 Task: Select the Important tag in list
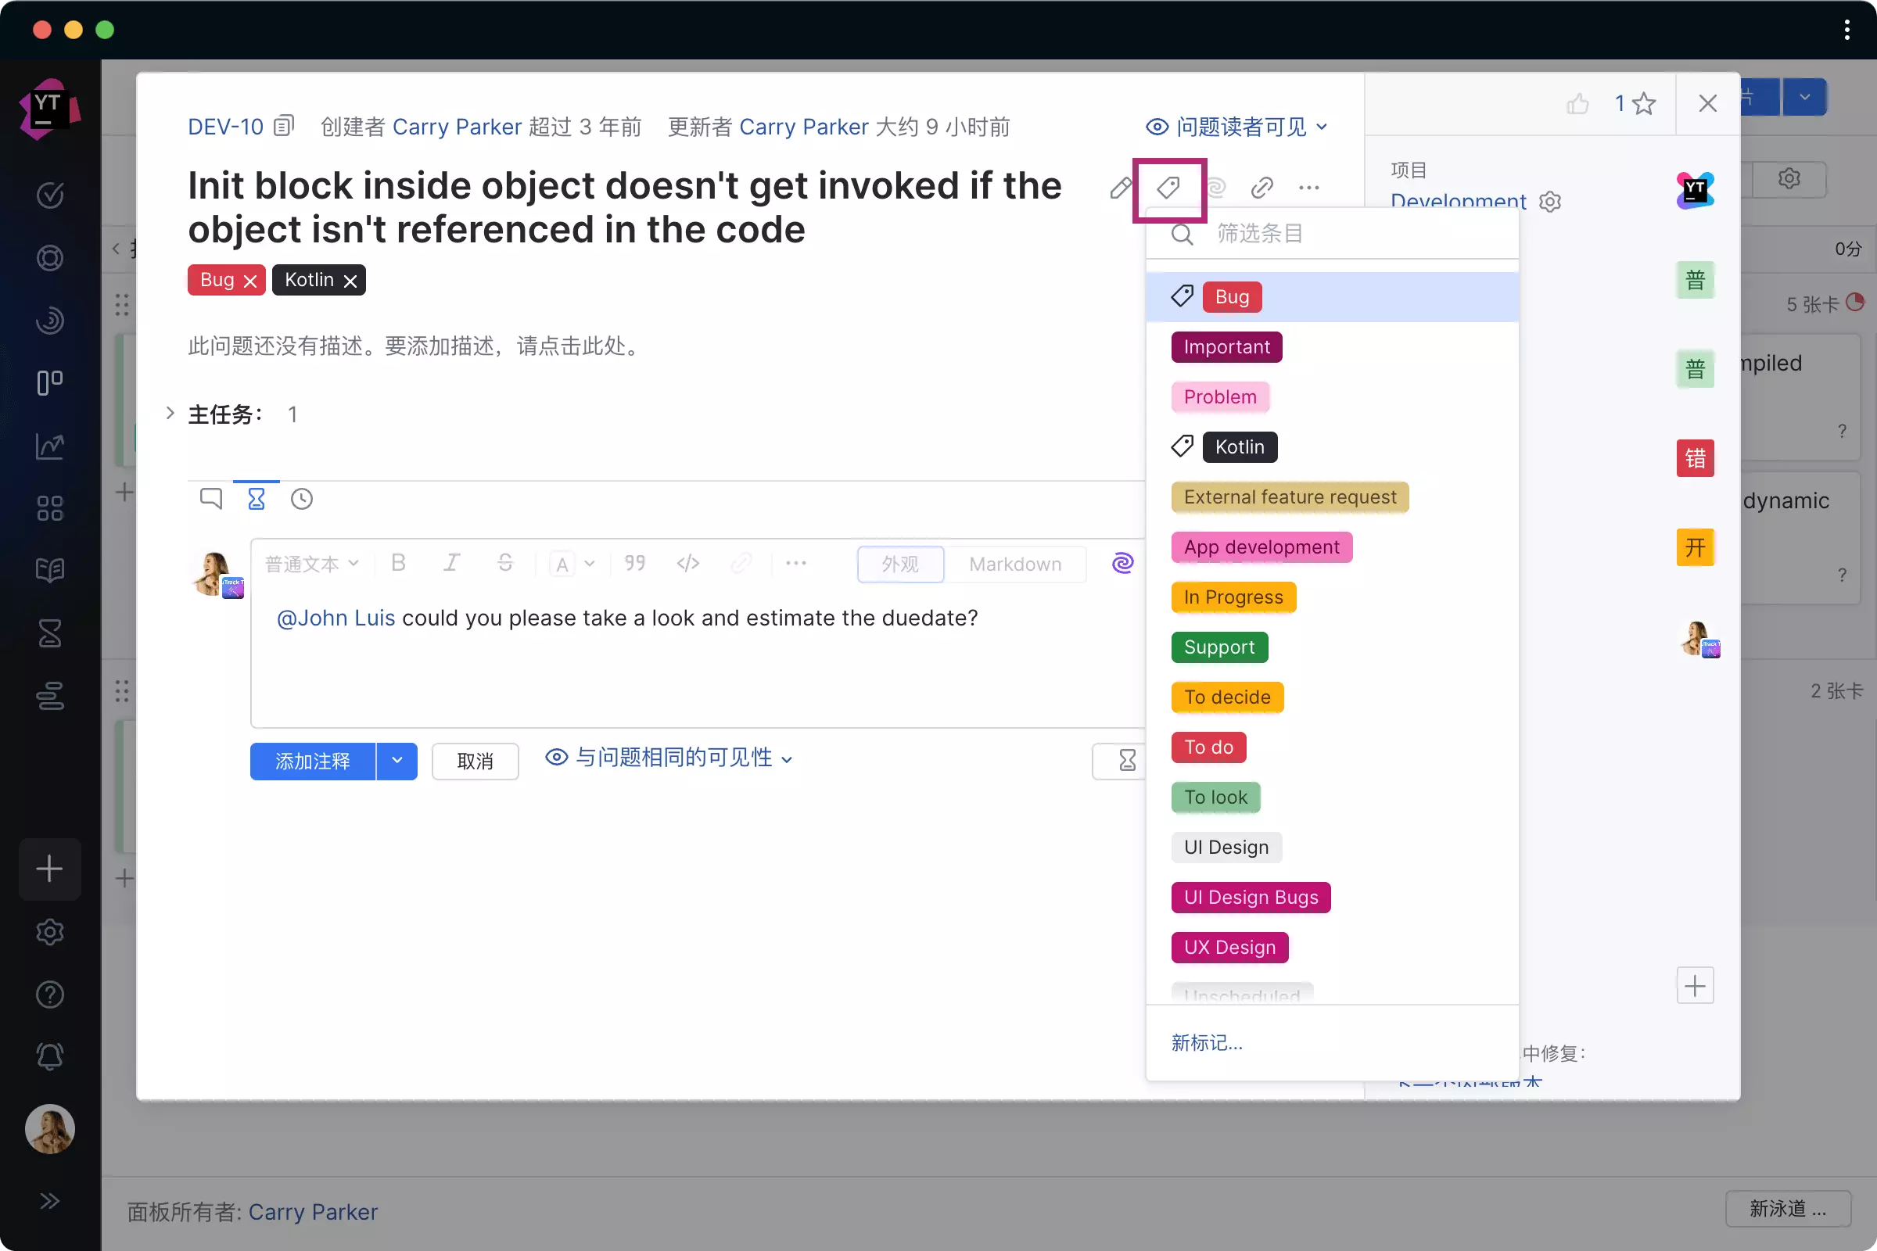(1226, 347)
